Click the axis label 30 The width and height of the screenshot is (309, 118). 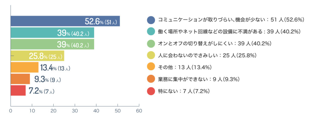tap(75, 111)
